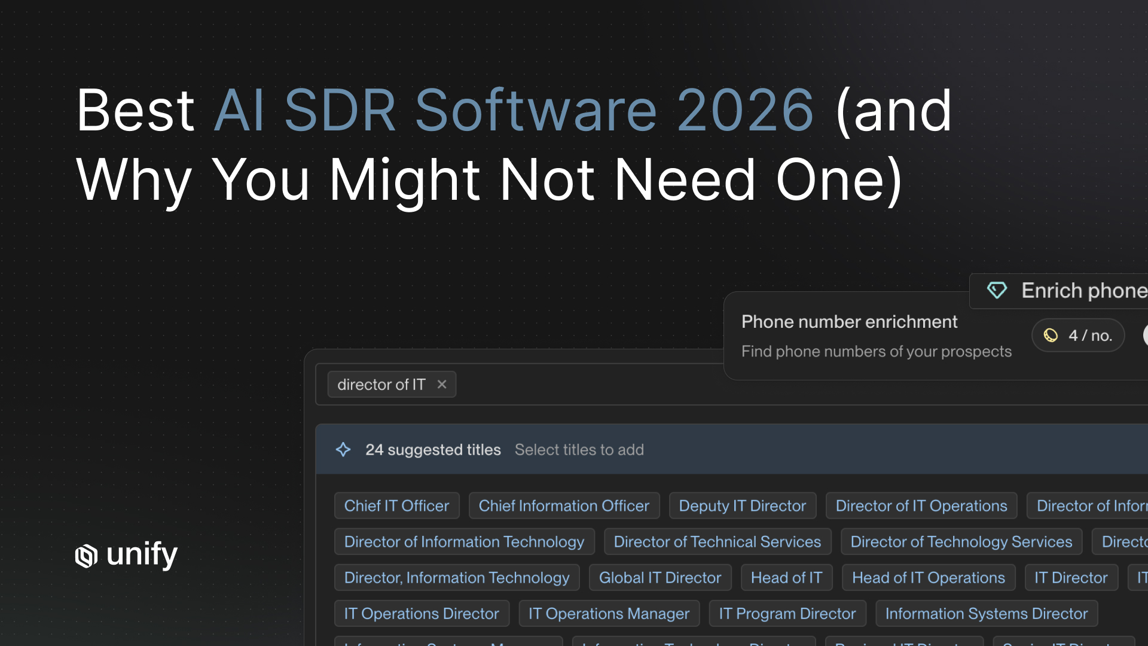Add 'Chief Information Officer' title
Image resolution: width=1148 pixels, height=646 pixels.
point(564,506)
